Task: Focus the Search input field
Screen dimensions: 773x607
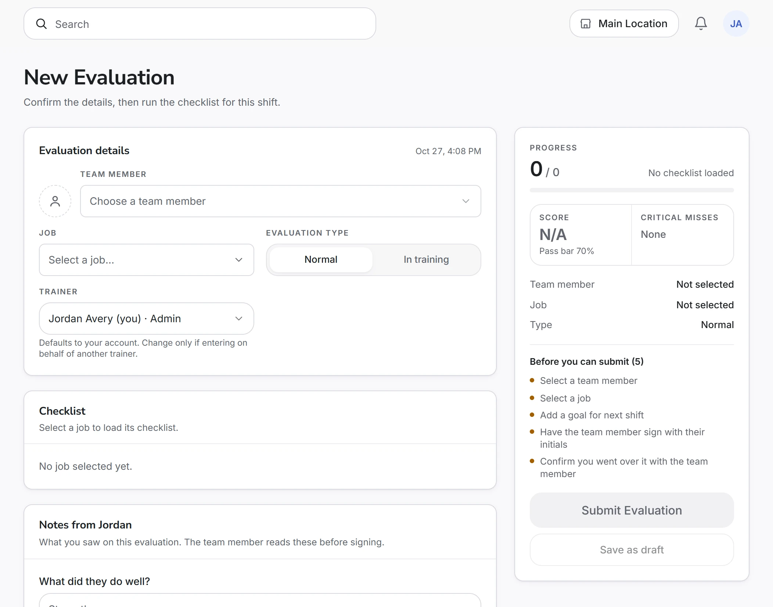Action: point(200,24)
